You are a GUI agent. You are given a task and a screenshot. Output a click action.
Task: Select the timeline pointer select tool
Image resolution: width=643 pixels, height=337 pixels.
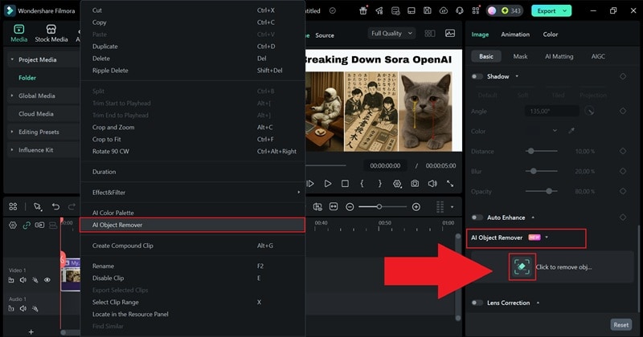(x=38, y=207)
